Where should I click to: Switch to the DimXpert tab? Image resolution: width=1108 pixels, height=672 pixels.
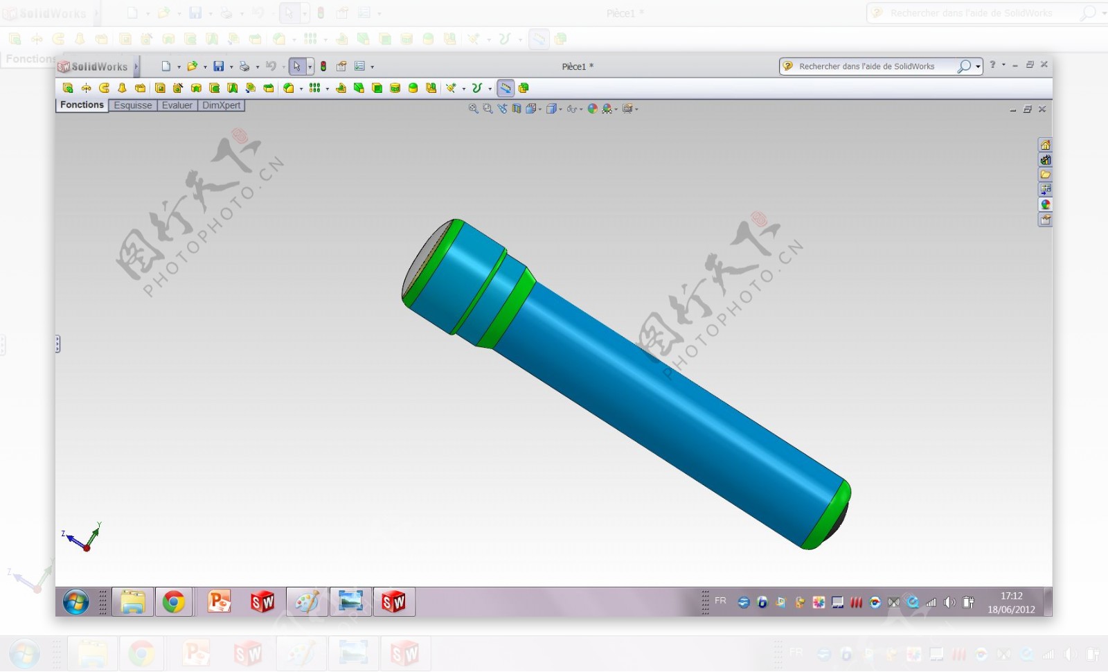[x=222, y=105]
